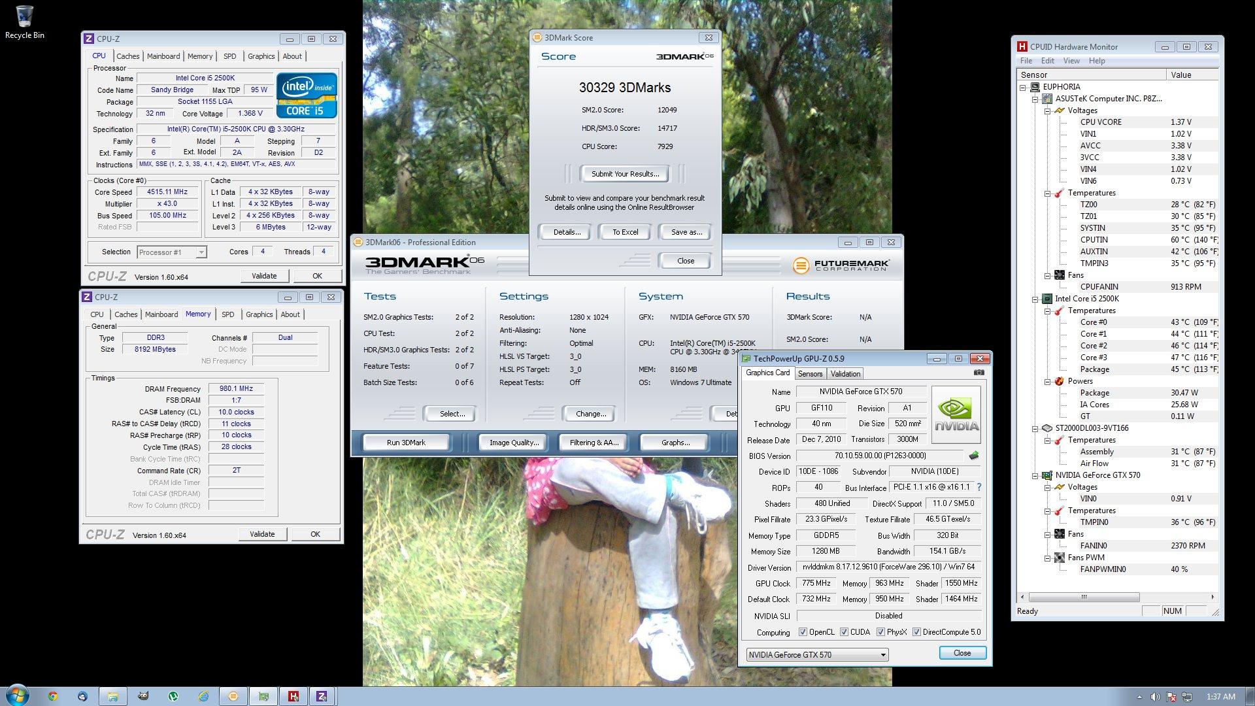
Task: Click the Filtering & AA button
Action: (594, 443)
